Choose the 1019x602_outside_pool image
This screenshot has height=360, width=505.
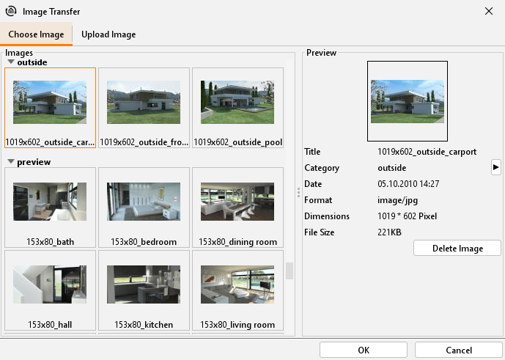(x=237, y=109)
